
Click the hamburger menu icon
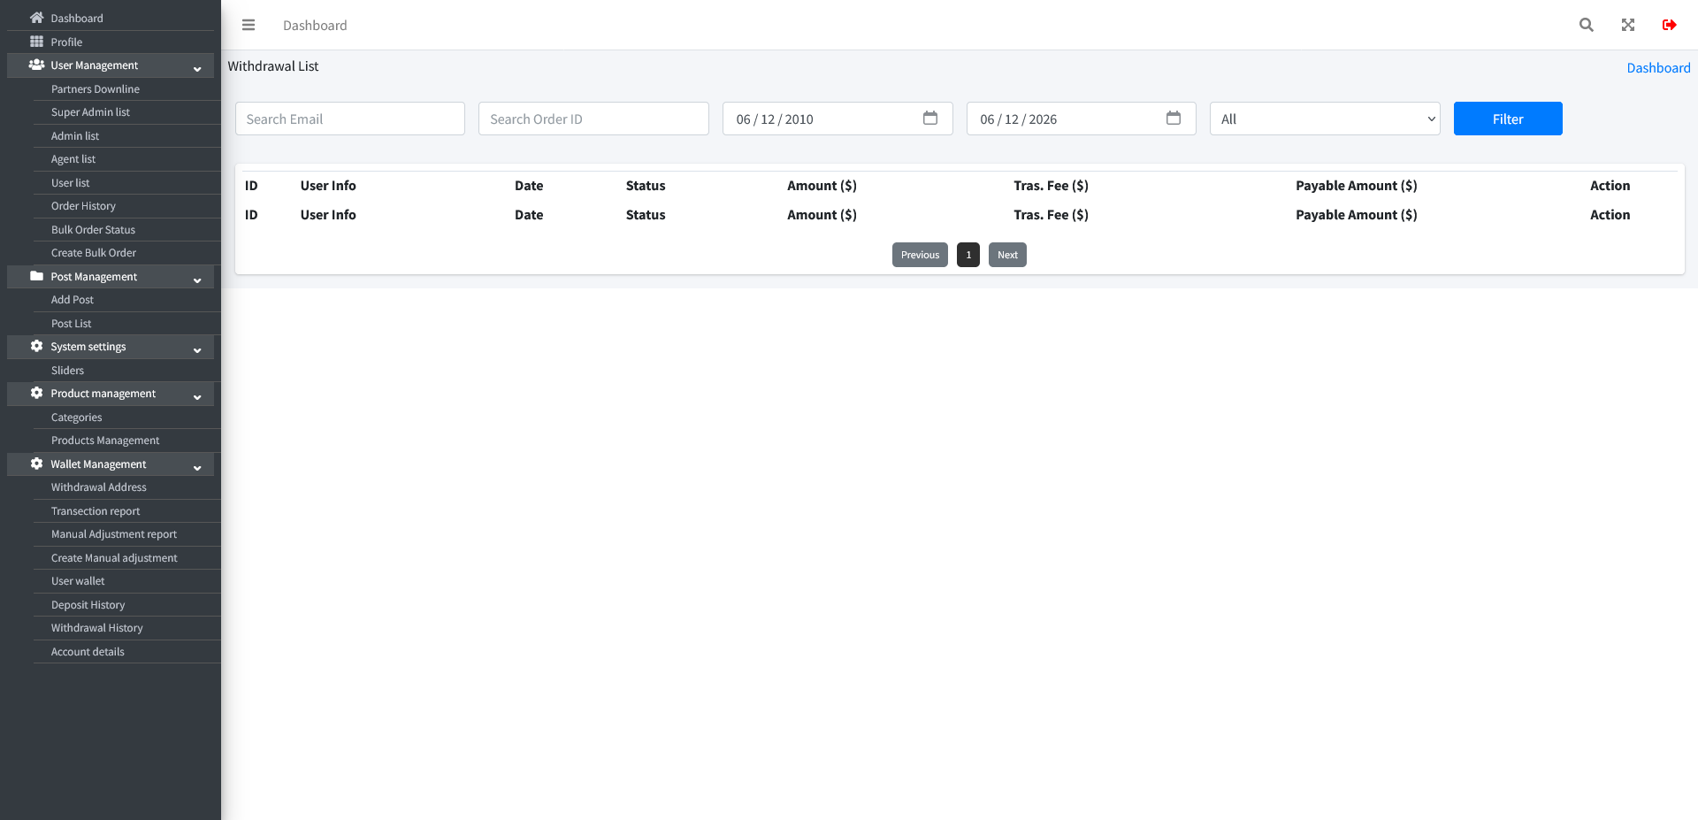pos(249,25)
